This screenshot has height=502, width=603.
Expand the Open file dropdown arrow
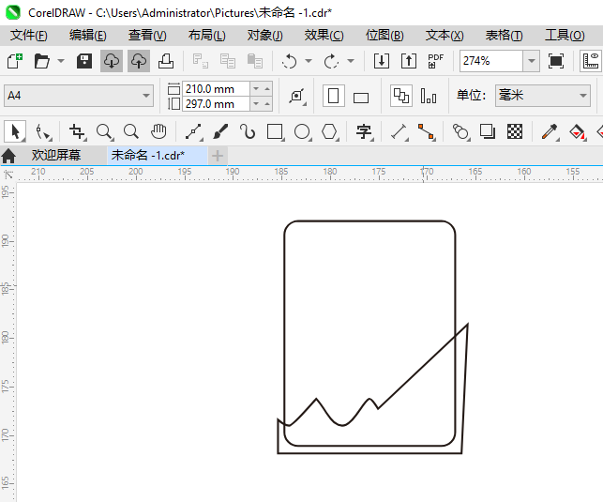click(61, 61)
